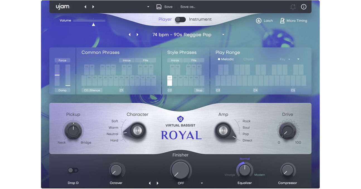Expand the Finisher mode dropdown
Screen dimensions: 361x189
(202, 183)
